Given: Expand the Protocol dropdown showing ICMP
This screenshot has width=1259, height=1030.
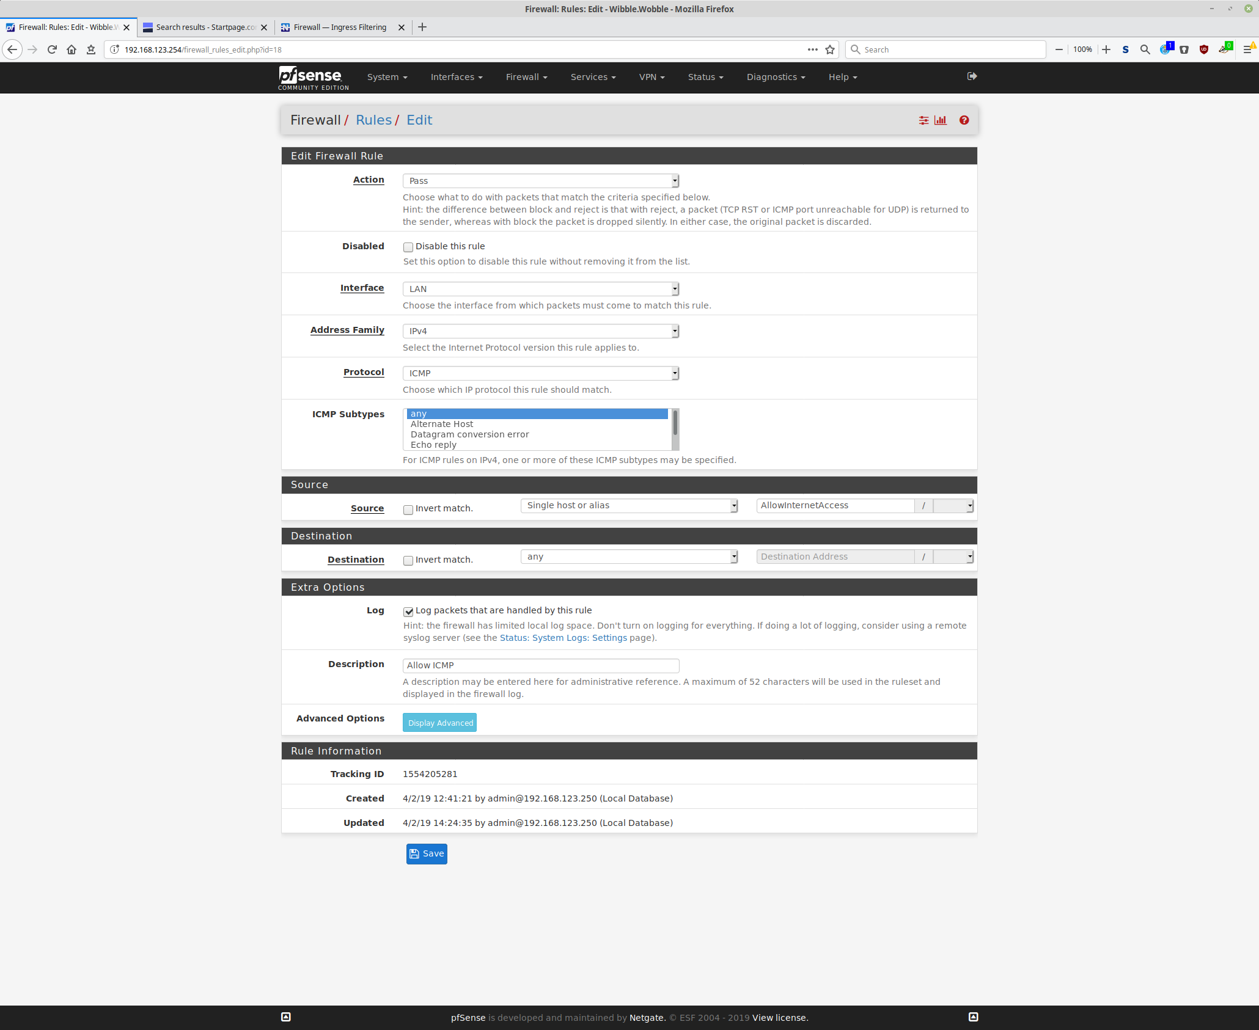Looking at the screenshot, I should (x=540, y=373).
